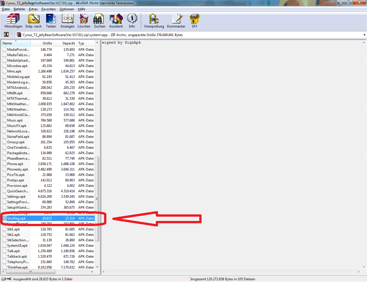Viewport: 367px width, 282px height.
Task: Expand the archive path dropdown
Action: click(364, 35)
